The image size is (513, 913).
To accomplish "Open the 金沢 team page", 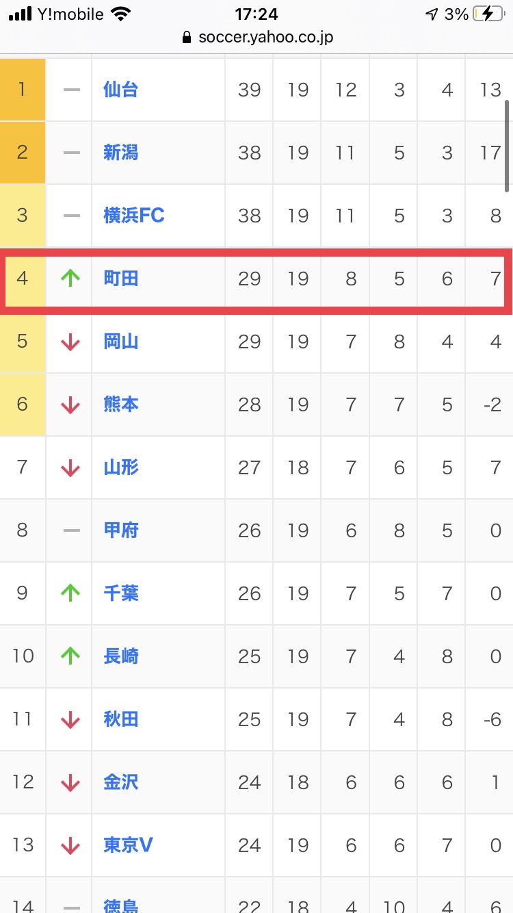I will click(121, 782).
